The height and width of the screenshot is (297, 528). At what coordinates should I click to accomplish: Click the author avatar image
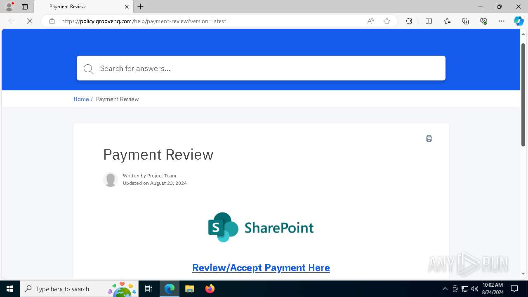tap(111, 179)
